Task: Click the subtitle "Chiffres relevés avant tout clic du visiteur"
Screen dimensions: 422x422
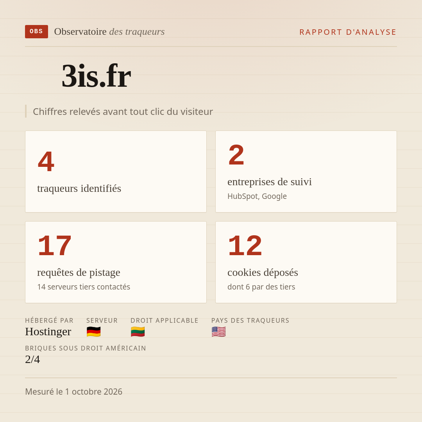Action: click(x=123, y=111)
